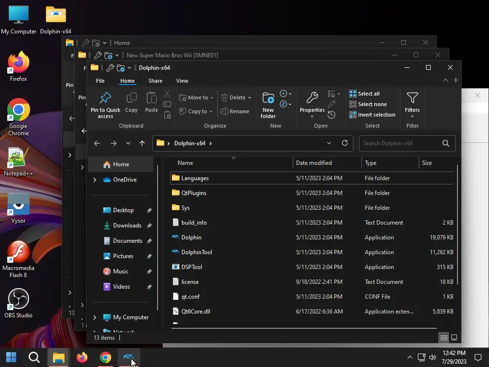The height and width of the screenshot is (367, 489).
Task: Select the Dolphin application file
Action: pyautogui.click(x=312, y=237)
